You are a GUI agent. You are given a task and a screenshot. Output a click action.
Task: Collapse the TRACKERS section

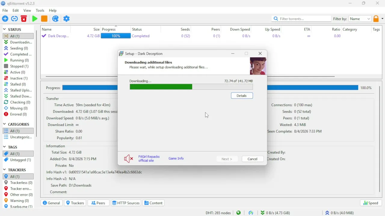coord(5,170)
